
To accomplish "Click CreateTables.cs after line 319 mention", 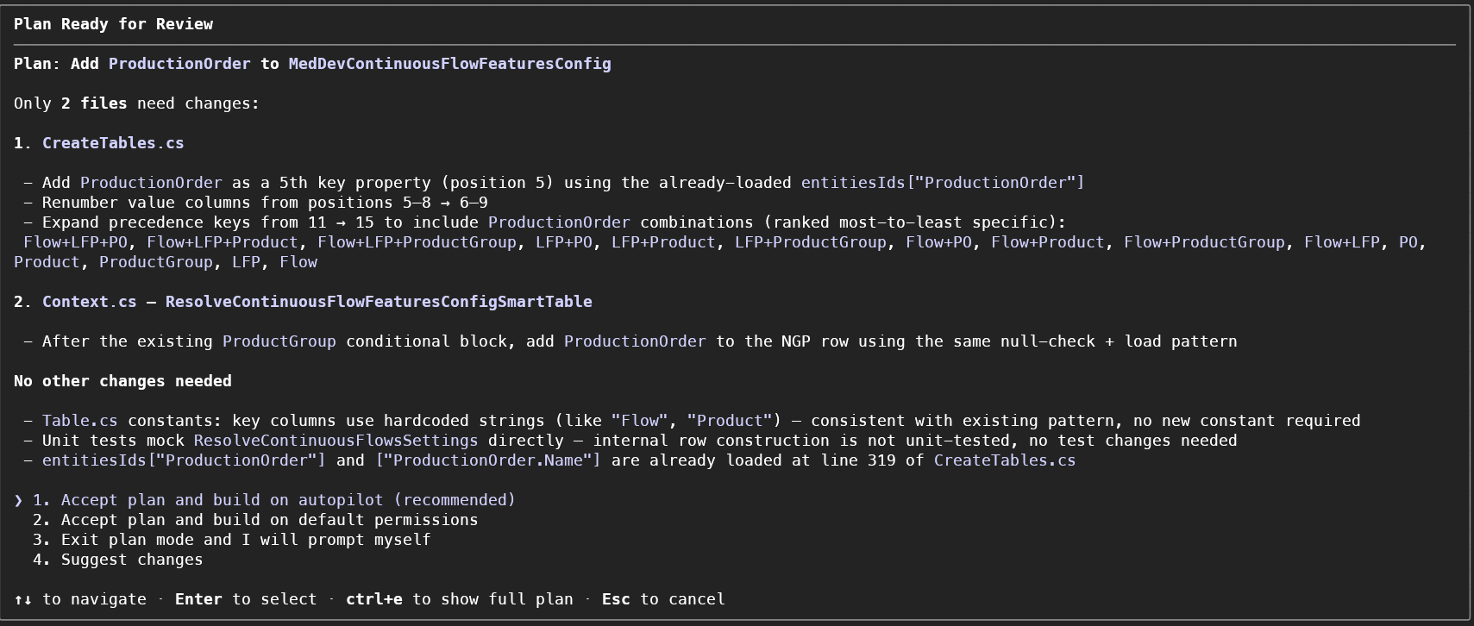I will 1005,460.
